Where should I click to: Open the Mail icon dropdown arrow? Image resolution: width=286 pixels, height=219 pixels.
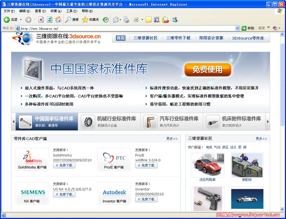click(x=120, y=20)
